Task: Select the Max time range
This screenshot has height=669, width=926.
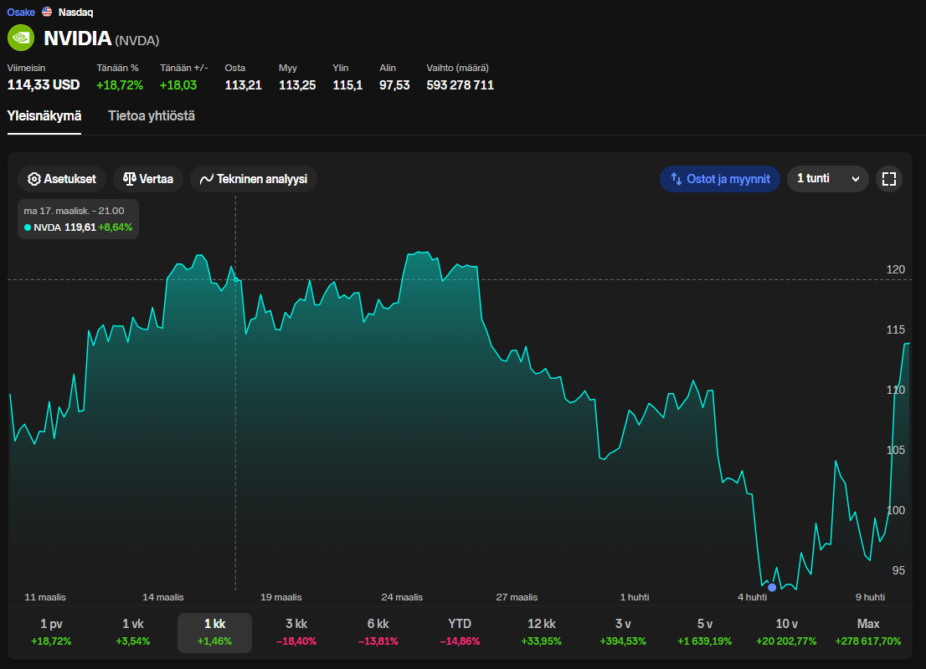Action: [868, 632]
